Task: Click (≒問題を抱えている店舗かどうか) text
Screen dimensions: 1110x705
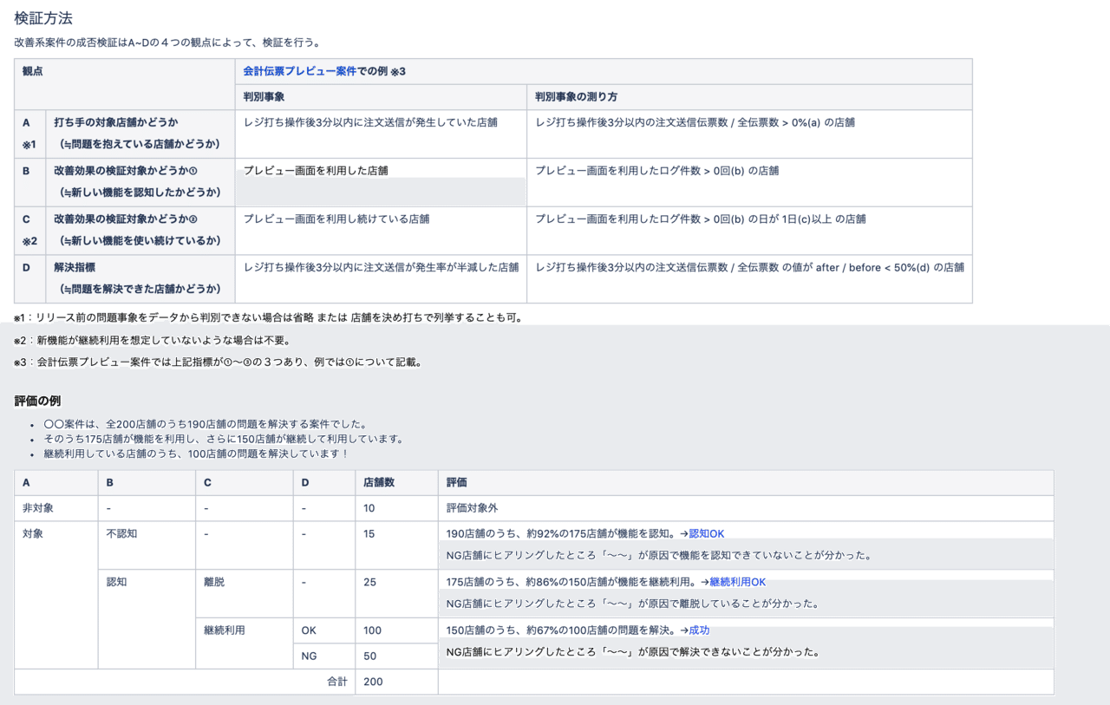Action: (140, 143)
